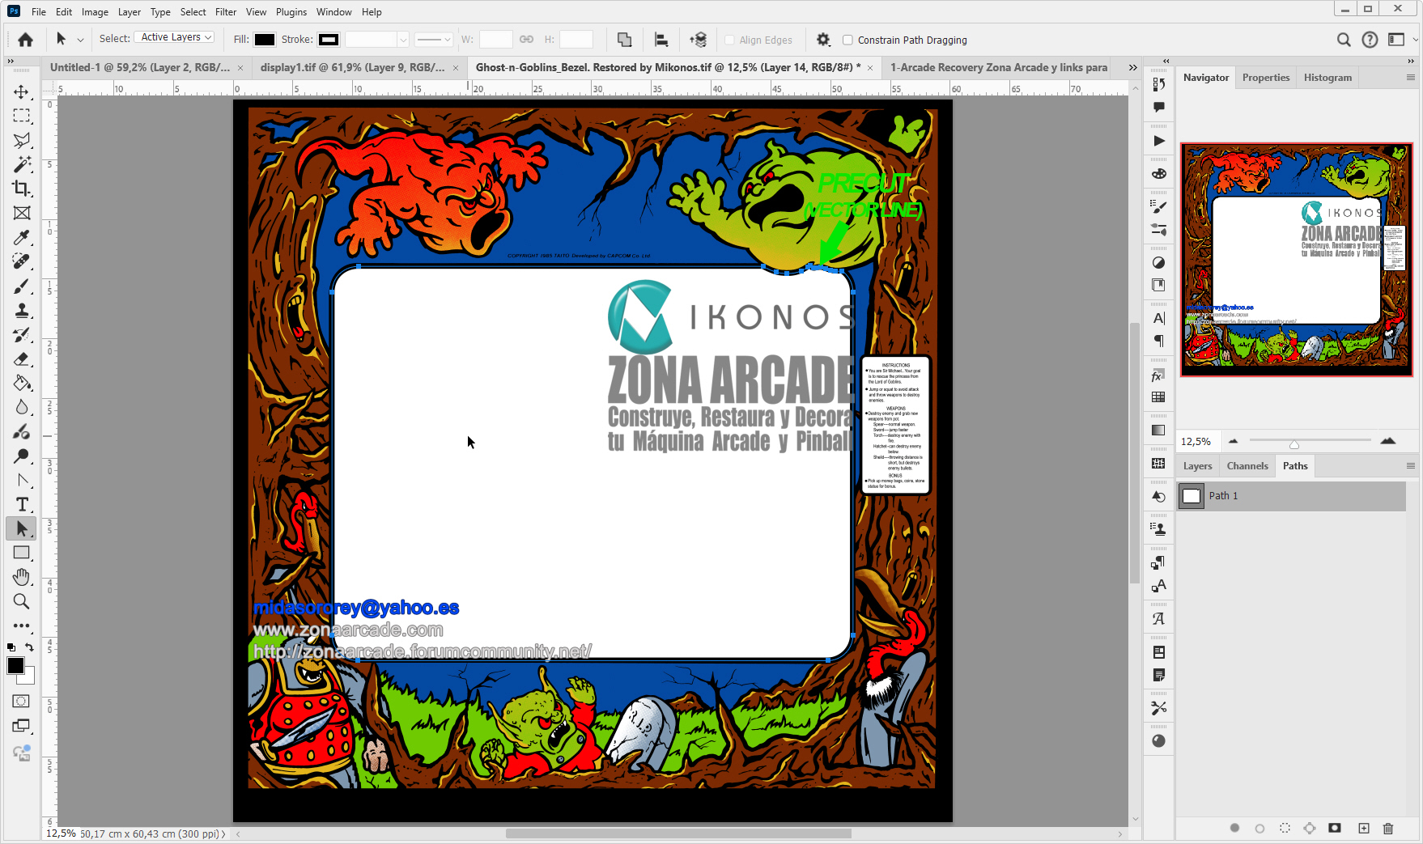Enable Constrain Path Dragging checkbox
This screenshot has width=1423, height=844.
(x=847, y=40)
